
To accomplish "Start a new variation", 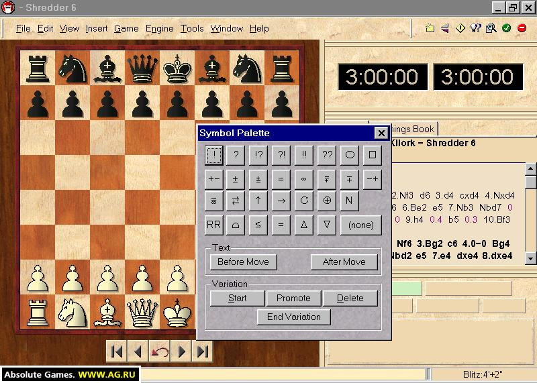I will (237, 298).
